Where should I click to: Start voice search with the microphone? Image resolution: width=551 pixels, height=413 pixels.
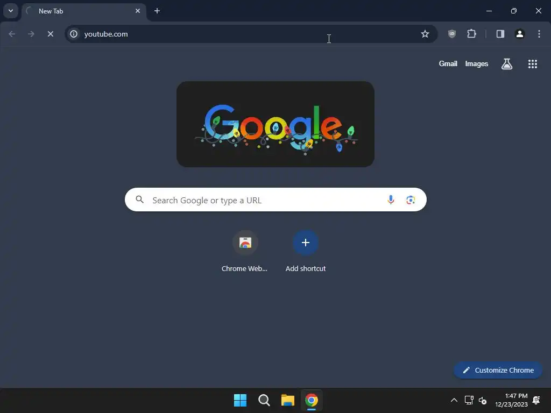(391, 200)
